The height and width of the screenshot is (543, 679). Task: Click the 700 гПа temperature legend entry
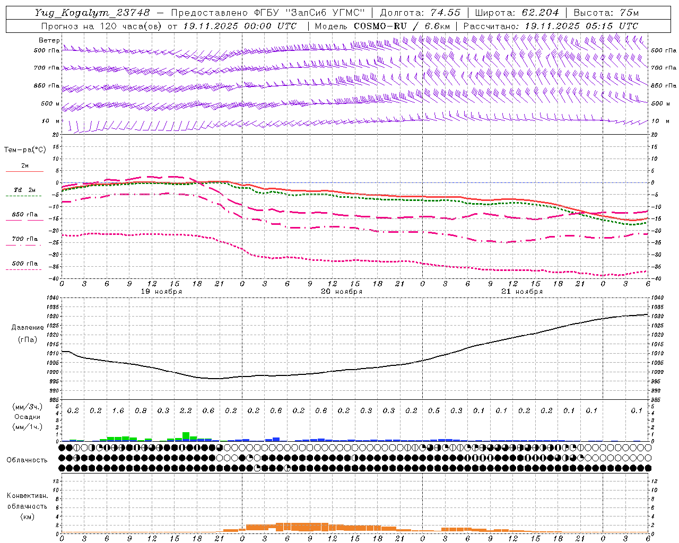click(24, 239)
